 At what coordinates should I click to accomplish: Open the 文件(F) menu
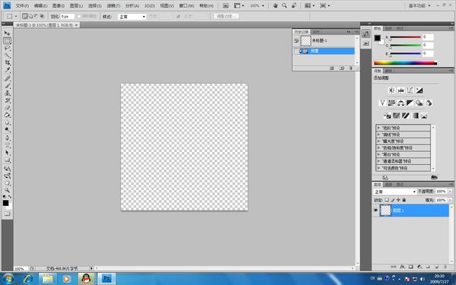(22, 5)
